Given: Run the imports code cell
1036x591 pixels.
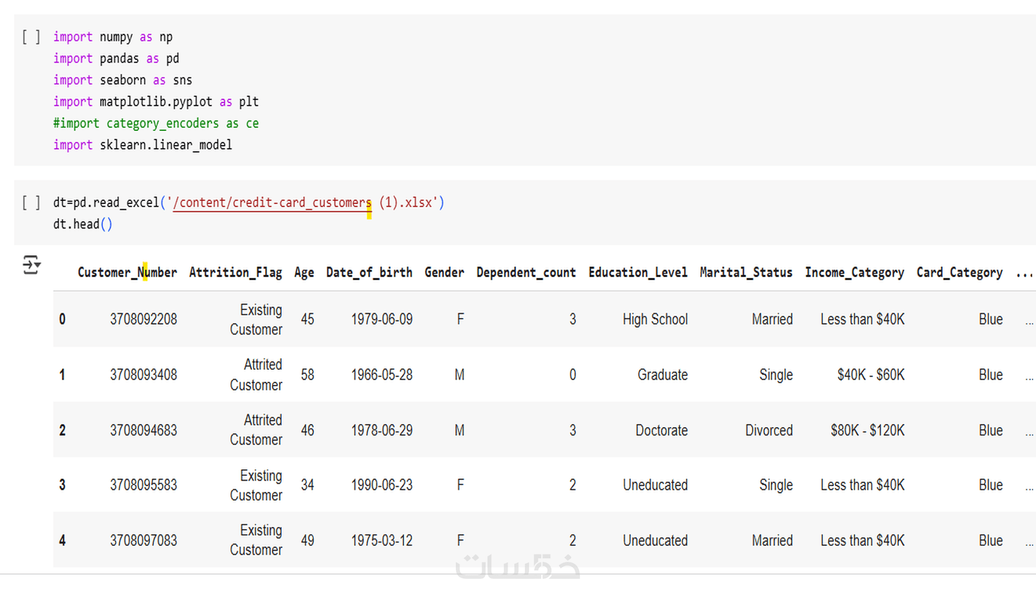Looking at the screenshot, I should (31, 37).
